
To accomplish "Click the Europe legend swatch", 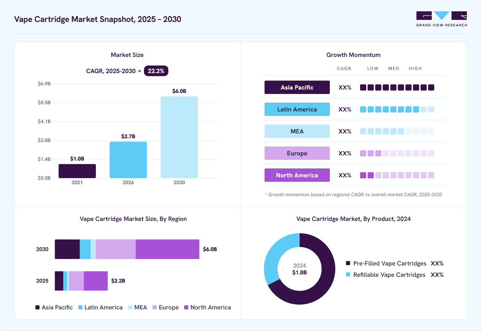I will tap(155, 307).
